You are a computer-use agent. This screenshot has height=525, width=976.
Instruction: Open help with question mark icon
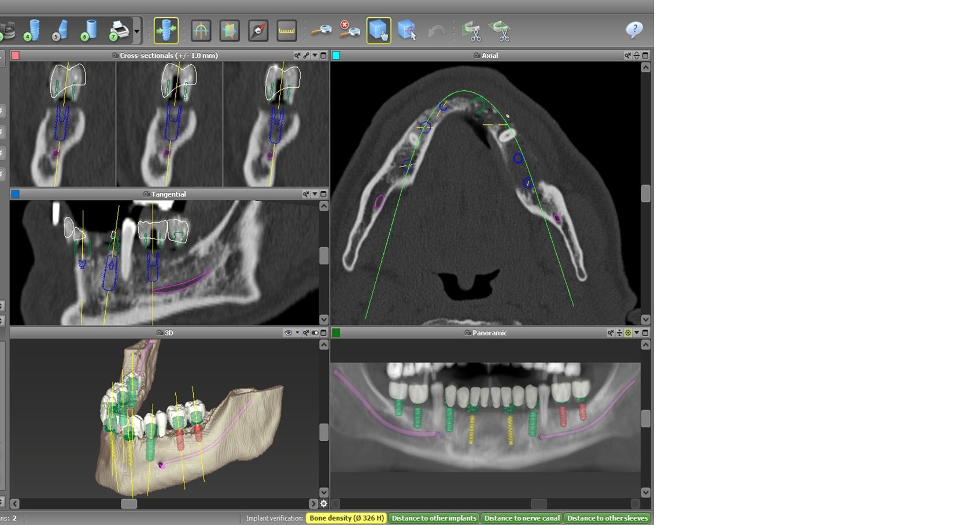click(634, 30)
